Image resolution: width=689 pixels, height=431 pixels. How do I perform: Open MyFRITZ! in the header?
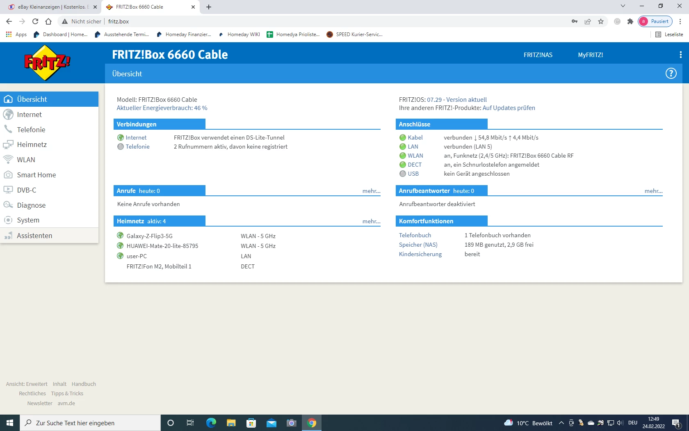[x=591, y=55]
